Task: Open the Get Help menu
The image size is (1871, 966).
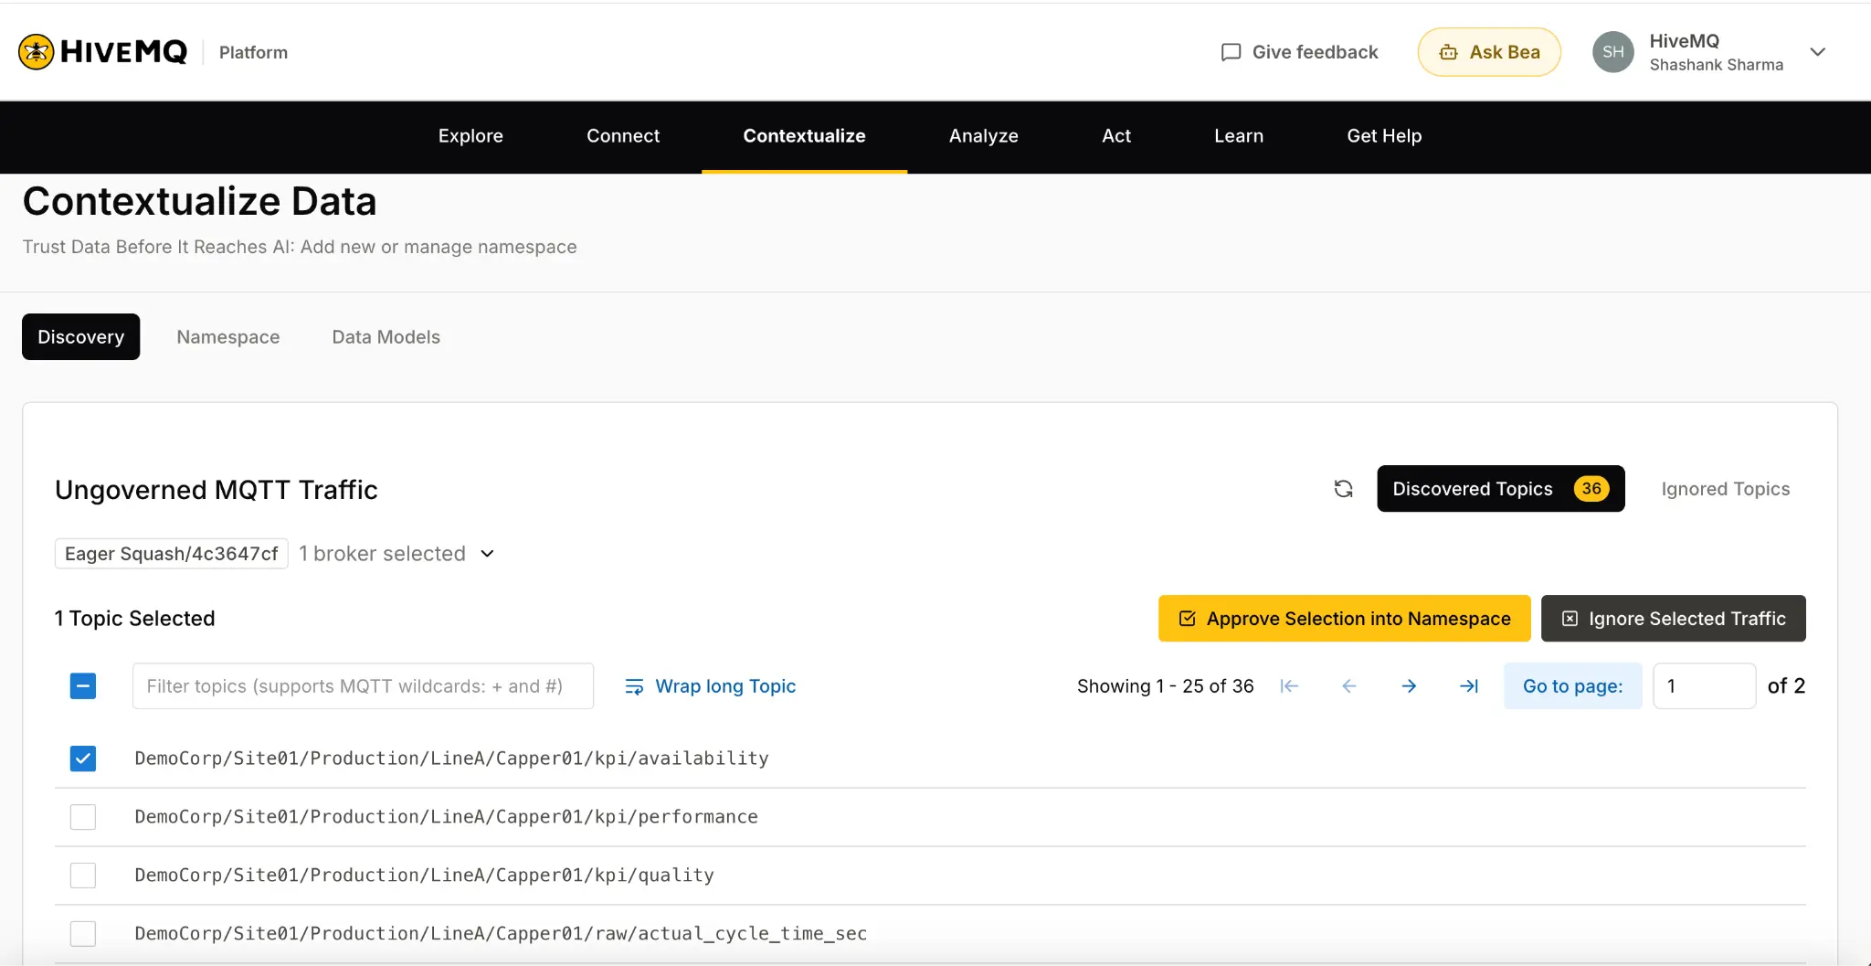Action: (1384, 136)
